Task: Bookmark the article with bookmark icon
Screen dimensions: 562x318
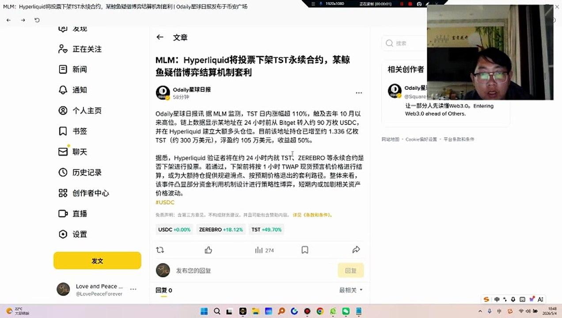Action: [304, 250]
